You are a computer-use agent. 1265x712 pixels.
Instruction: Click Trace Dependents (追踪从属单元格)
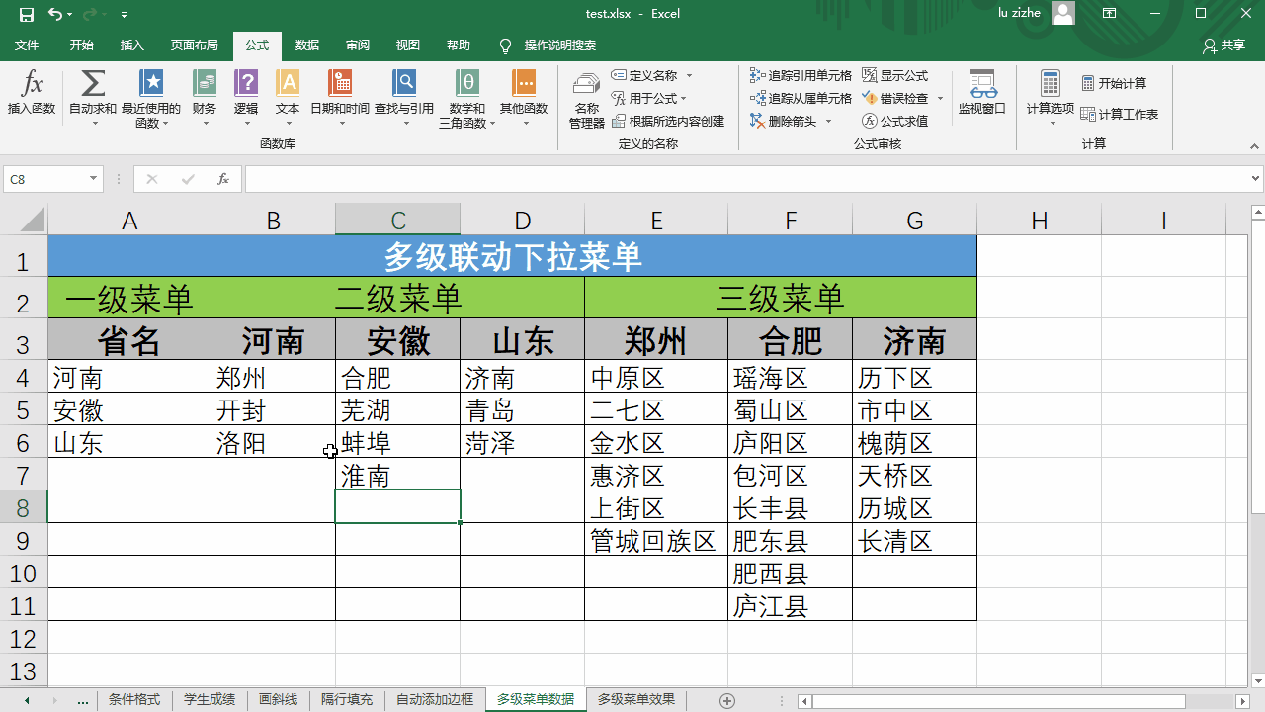tap(801, 98)
